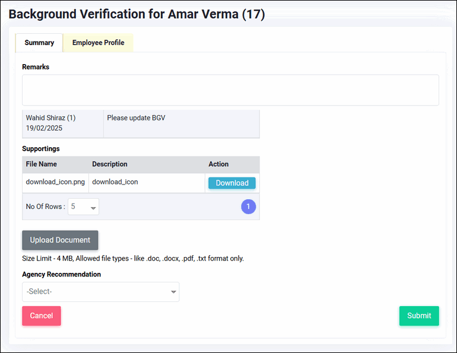Switch to the Employee Profile tab
This screenshot has width=457, height=353.
[98, 43]
